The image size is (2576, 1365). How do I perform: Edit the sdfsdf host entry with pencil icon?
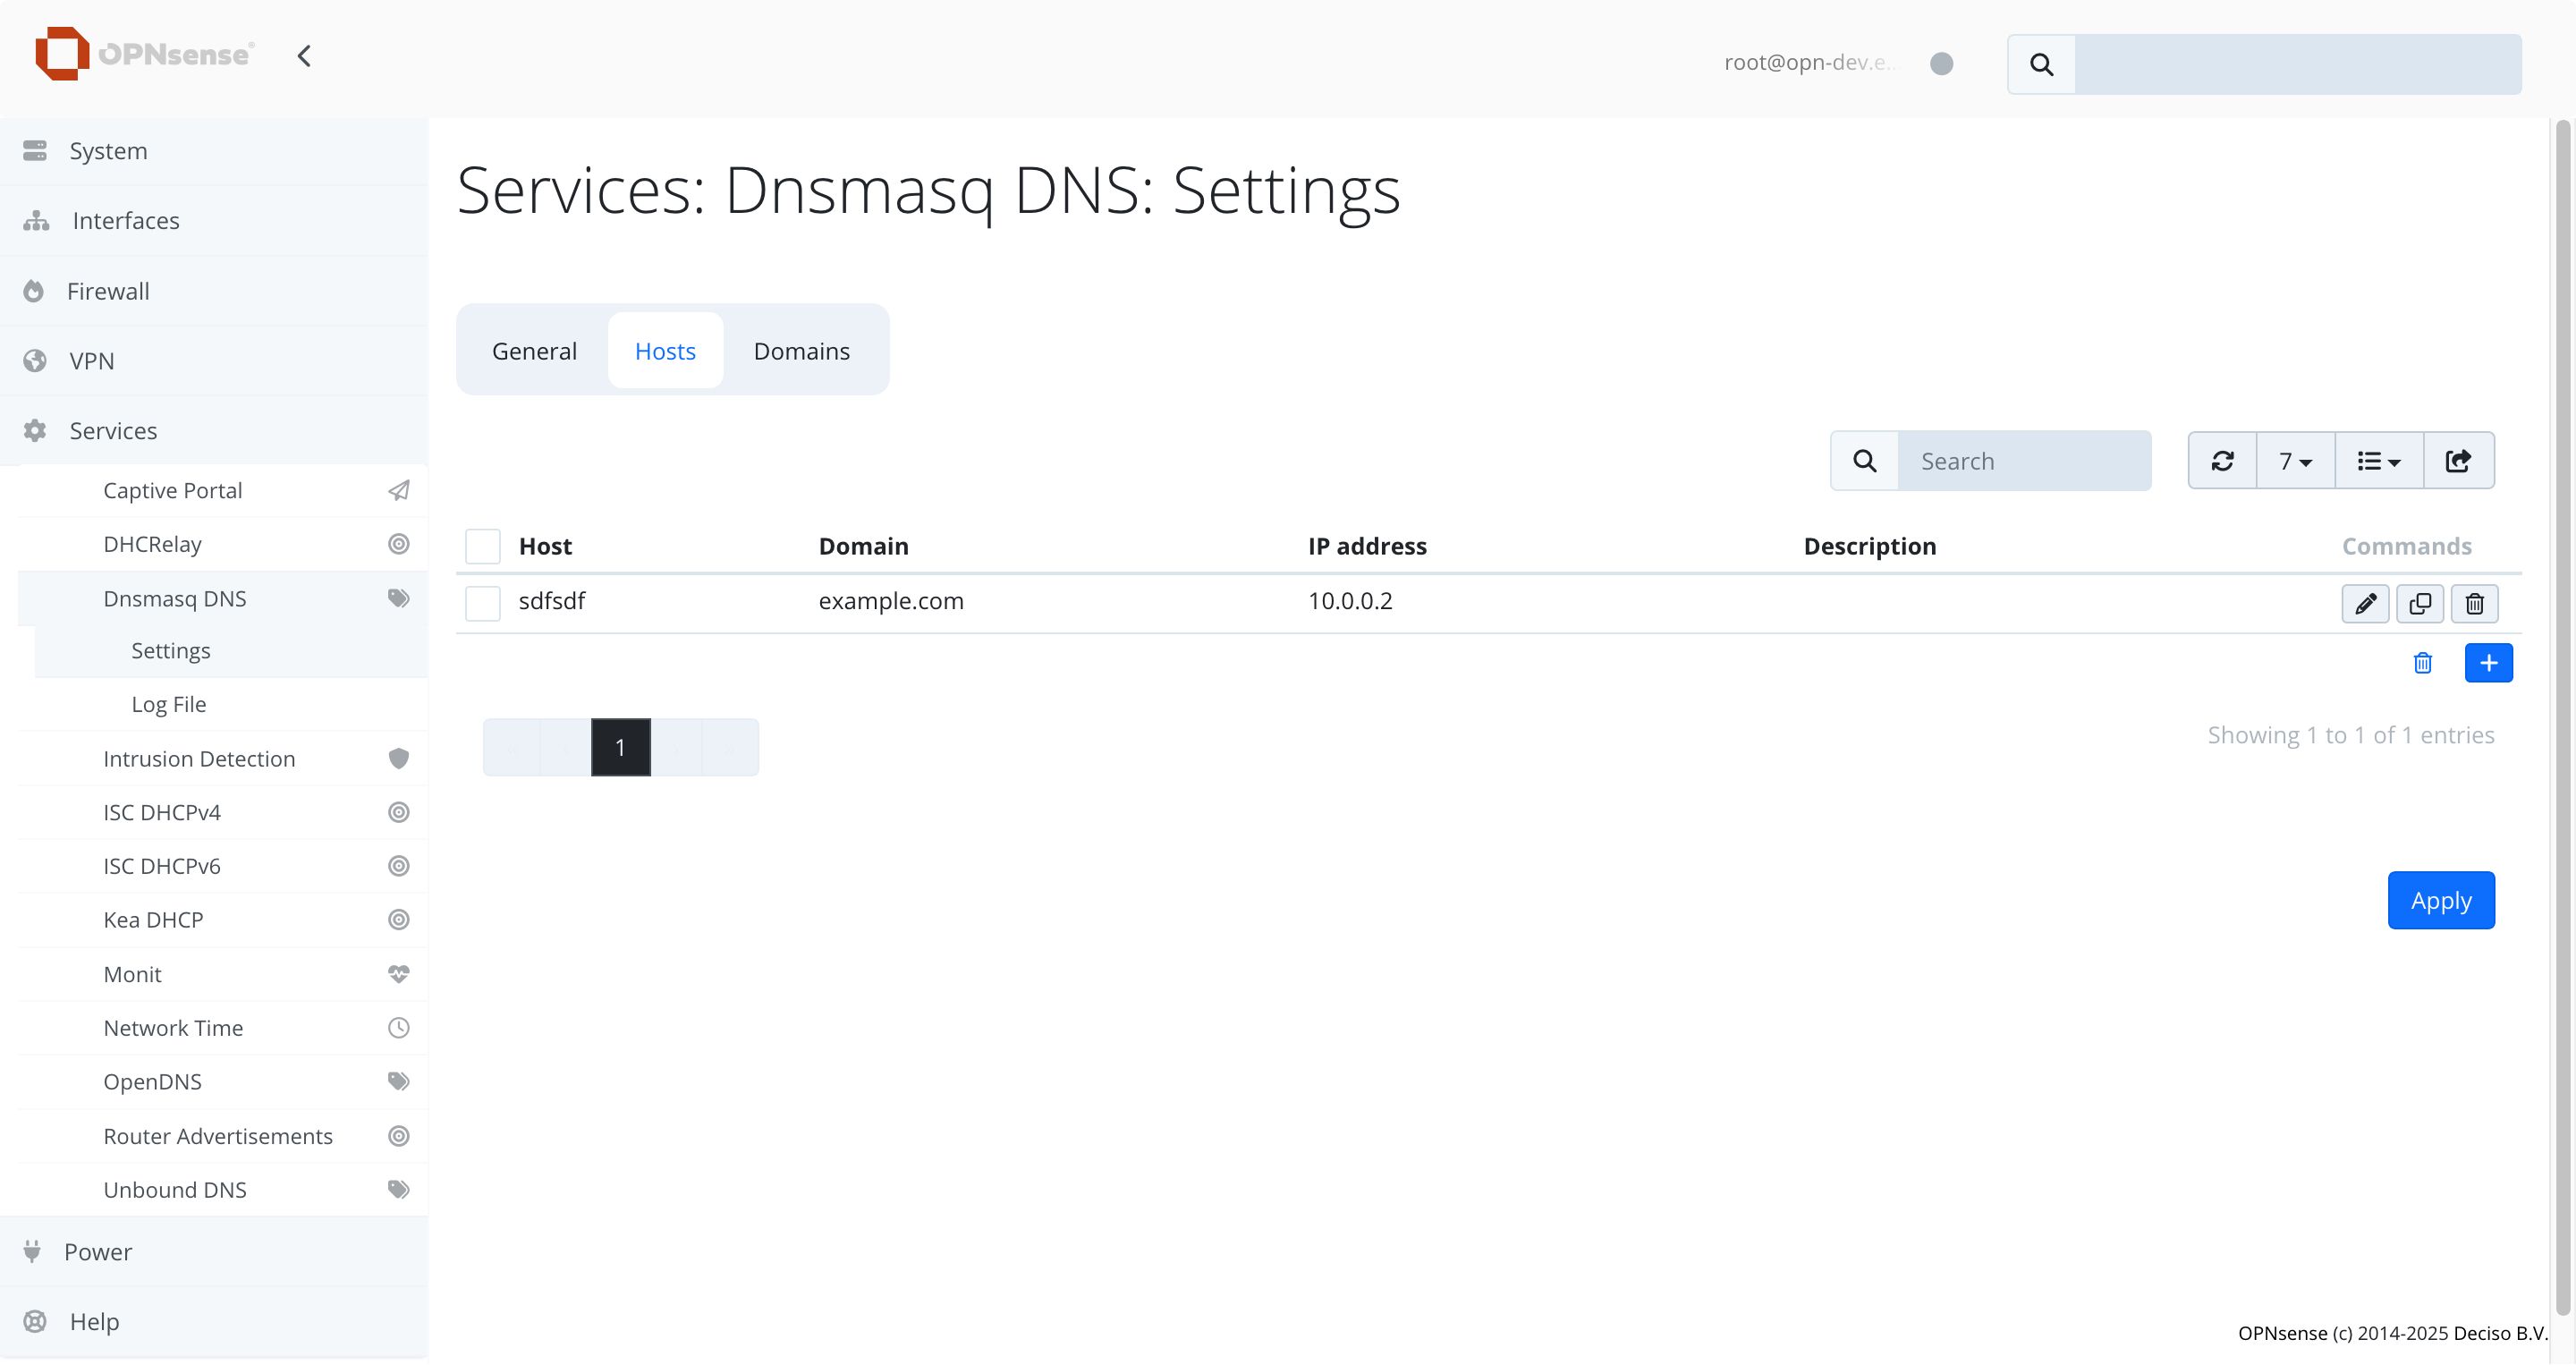[2365, 604]
